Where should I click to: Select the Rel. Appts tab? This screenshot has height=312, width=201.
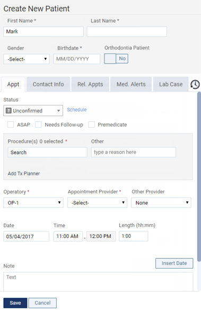[90, 84]
